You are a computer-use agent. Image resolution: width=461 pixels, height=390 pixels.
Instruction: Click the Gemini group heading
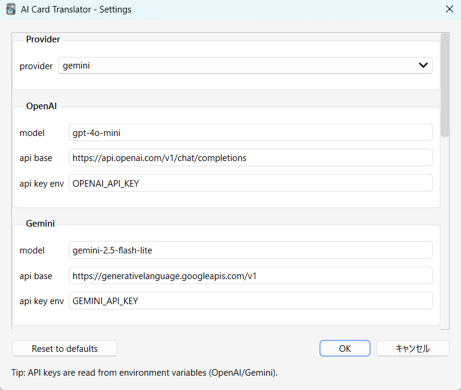pos(40,224)
